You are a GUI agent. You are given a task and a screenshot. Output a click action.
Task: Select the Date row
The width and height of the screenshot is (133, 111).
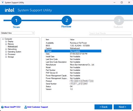pos(73,54)
